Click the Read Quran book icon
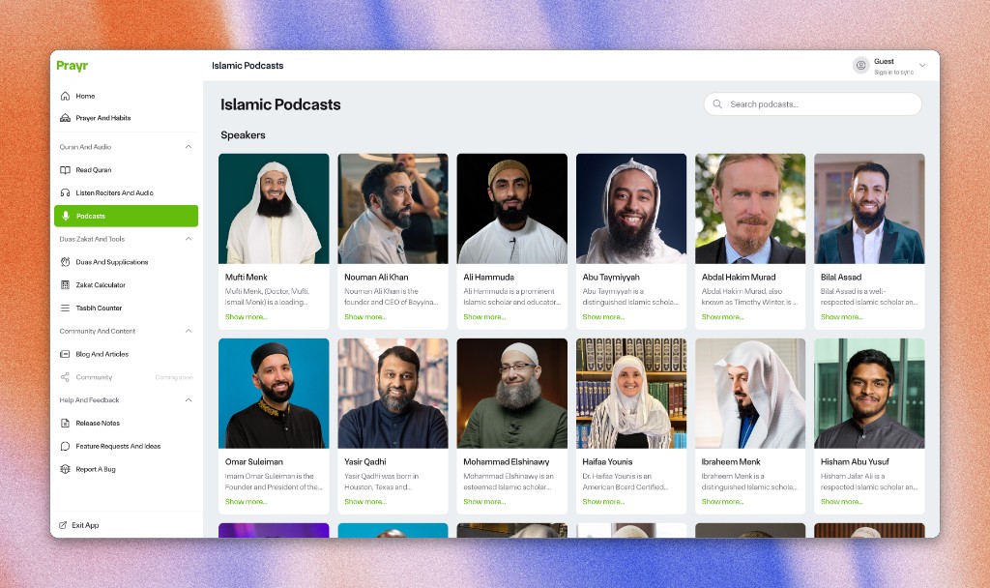Screen dimensions: 990x588 click(65, 170)
